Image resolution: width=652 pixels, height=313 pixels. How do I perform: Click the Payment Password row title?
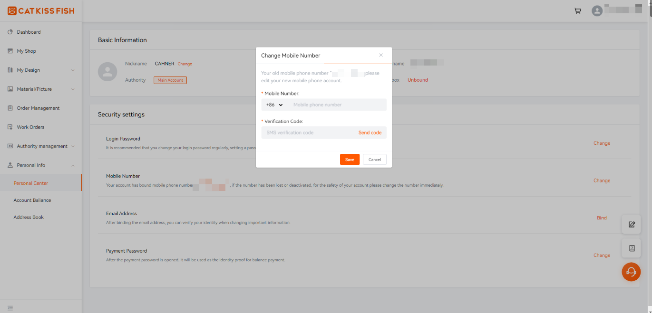[127, 251]
